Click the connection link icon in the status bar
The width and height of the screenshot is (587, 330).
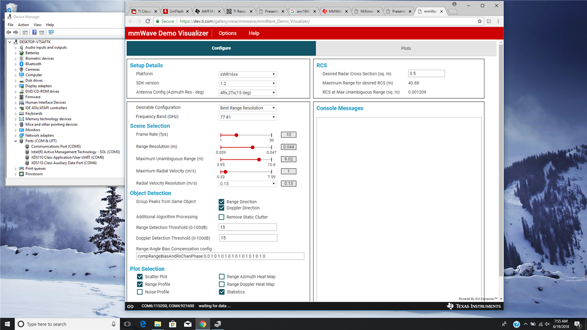point(130,306)
